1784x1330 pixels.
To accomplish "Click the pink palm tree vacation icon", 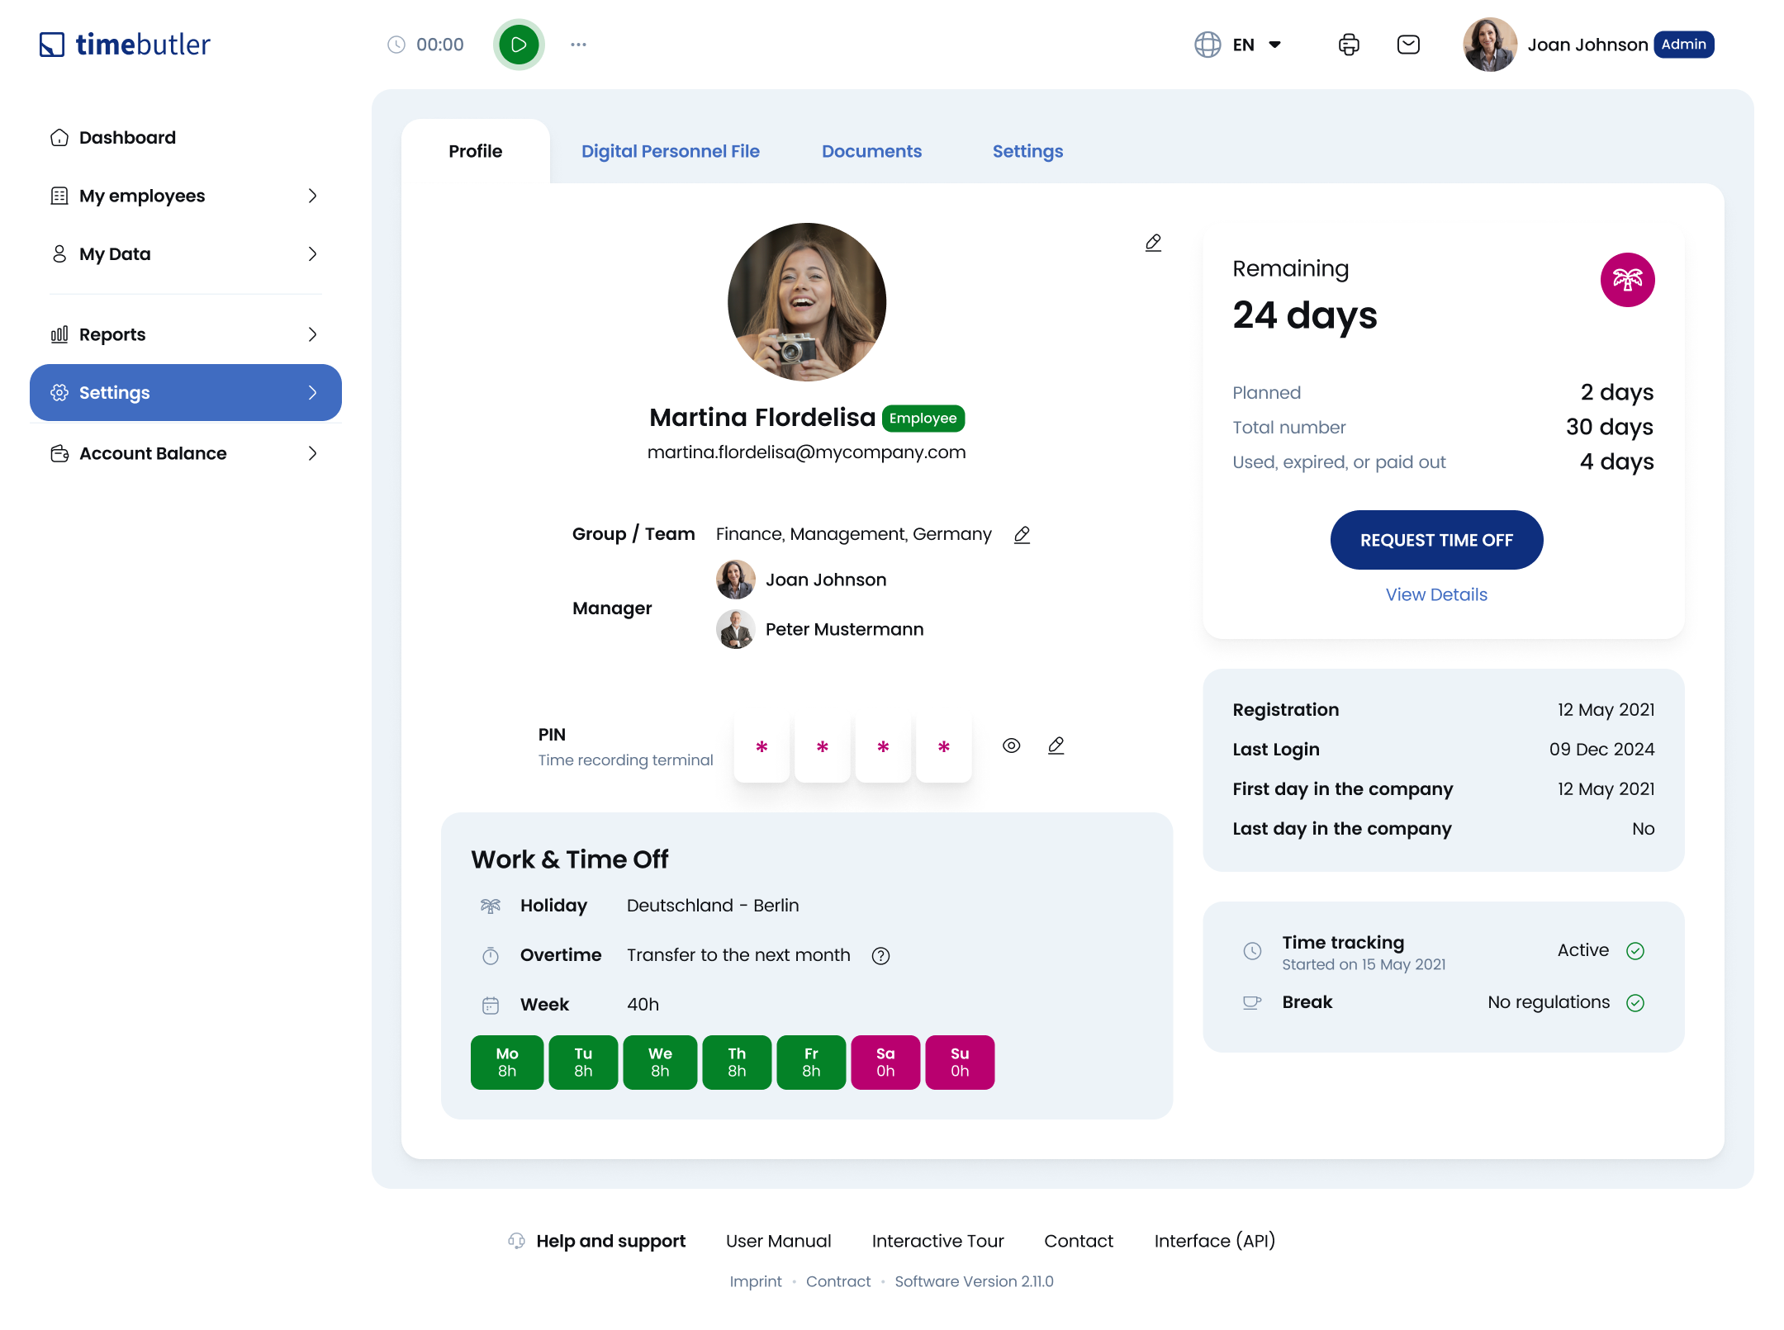I will click(x=1627, y=280).
